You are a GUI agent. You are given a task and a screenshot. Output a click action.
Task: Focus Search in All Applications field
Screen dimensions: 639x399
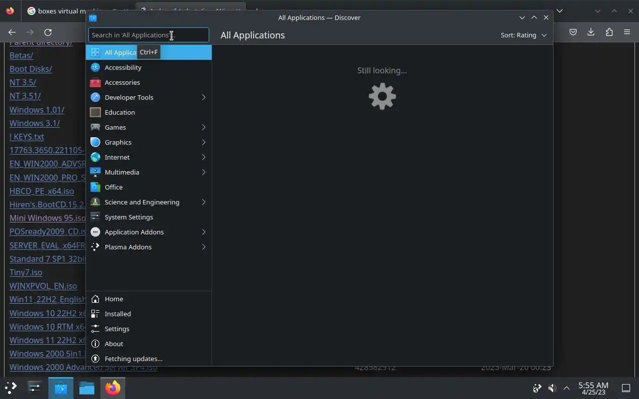point(149,35)
